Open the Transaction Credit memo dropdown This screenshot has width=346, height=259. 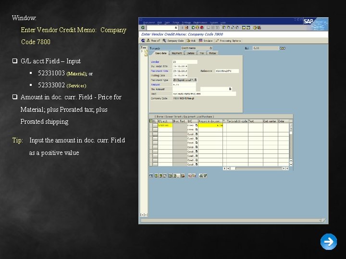[211, 48]
